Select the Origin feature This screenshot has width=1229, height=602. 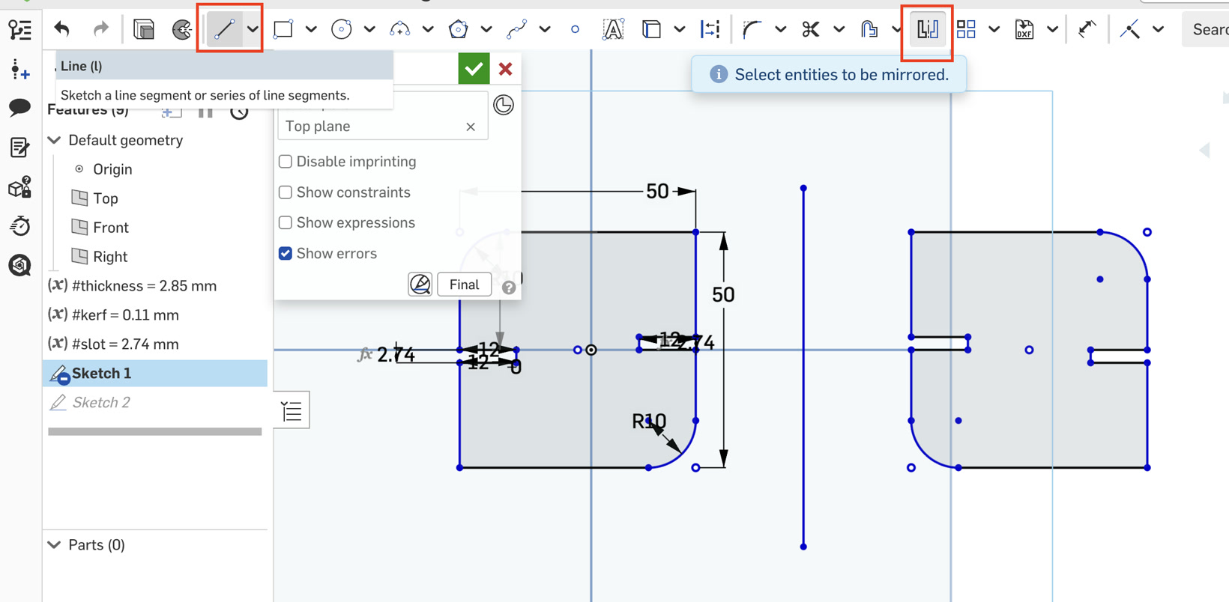click(x=112, y=169)
